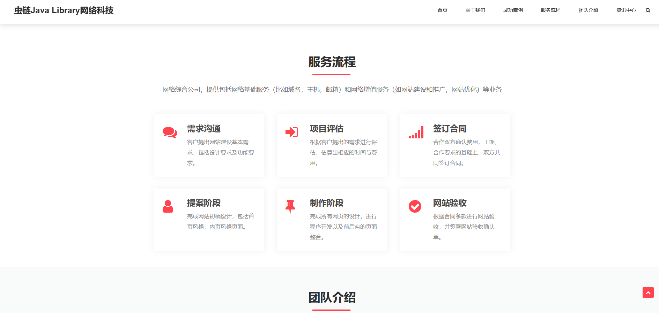
Task: Select 服务流程 in the top navigation
Action: pos(551,10)
